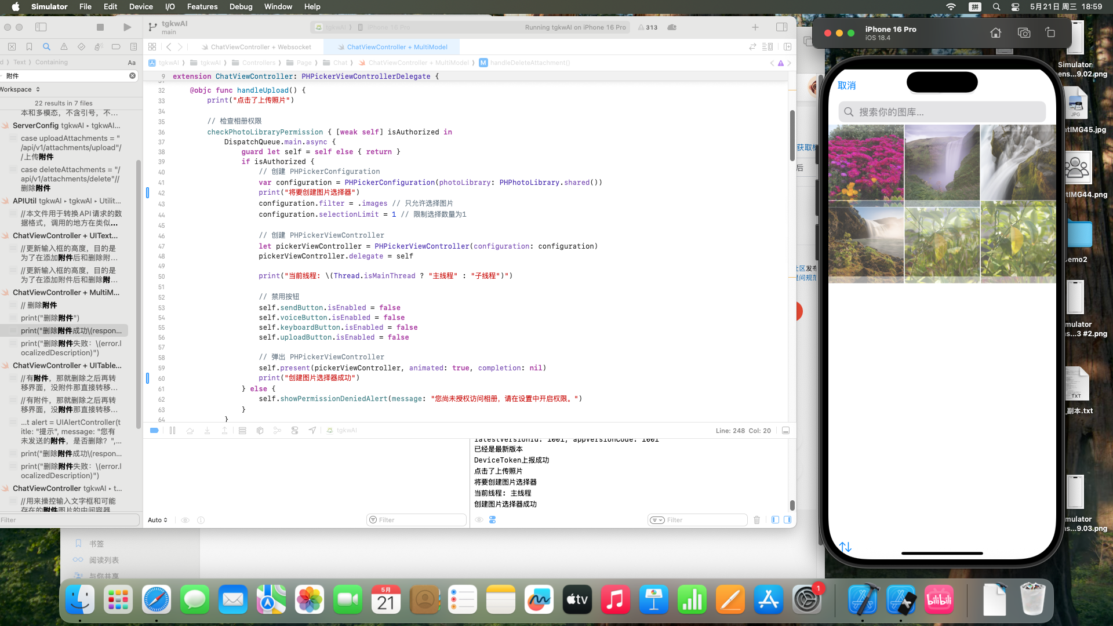Viewport: 1113px width, 626px height.
Task: Collapse the ServerConfig search result group
Action: click(x=5, y=126)
